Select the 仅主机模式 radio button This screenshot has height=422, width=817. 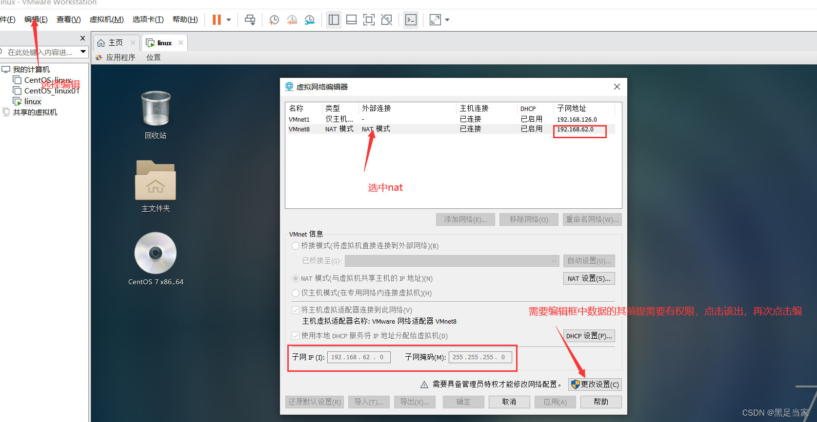tap(295, 293)
